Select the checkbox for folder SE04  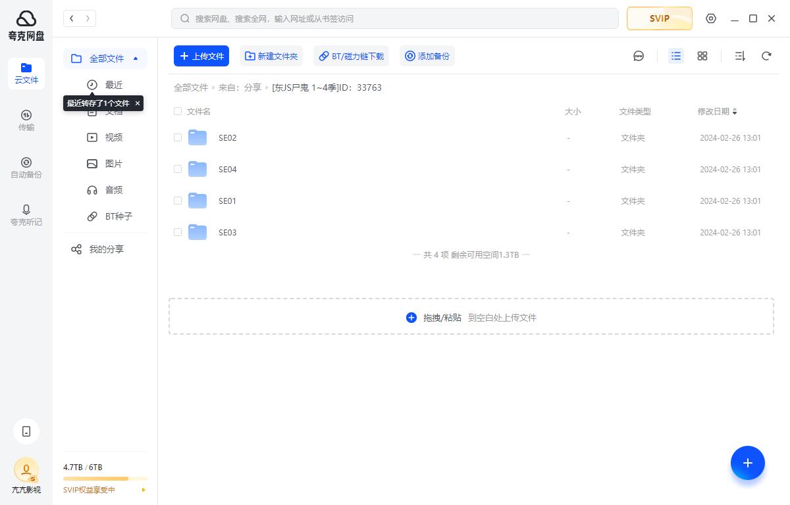point(178,169)
